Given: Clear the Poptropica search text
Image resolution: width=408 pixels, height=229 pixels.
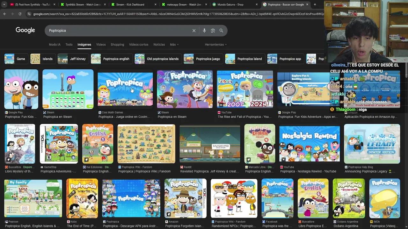Looking at the screenshot, I should (x=194, y=31).
